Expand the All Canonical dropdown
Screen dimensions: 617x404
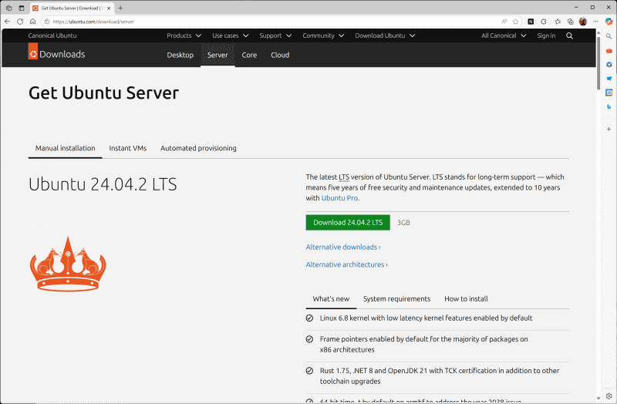point(504,35)
